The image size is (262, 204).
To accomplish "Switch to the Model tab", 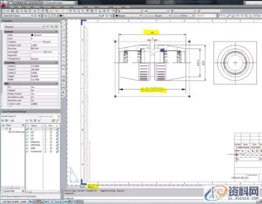I will (x=82, y=187).
